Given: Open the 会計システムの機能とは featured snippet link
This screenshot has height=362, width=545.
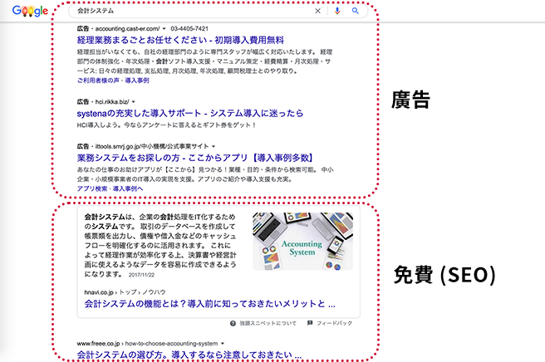Looking at the screenshot, I should [x=210, y=304].
